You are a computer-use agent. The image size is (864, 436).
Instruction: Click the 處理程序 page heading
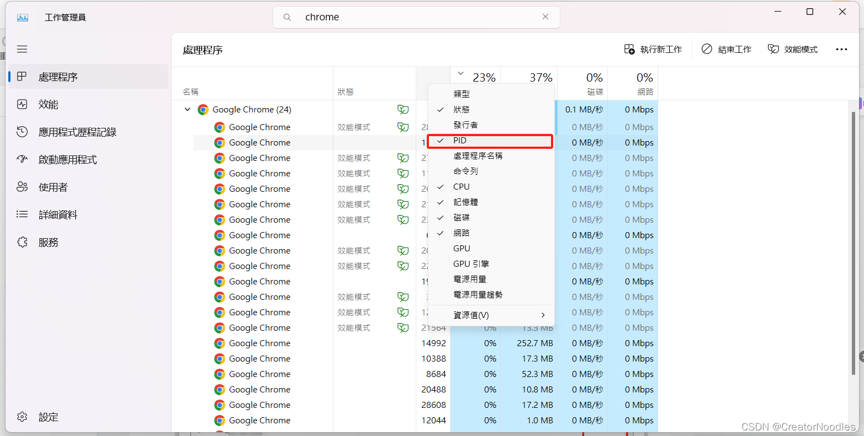(203, 50)
